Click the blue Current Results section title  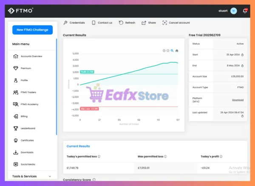(78, 146)
